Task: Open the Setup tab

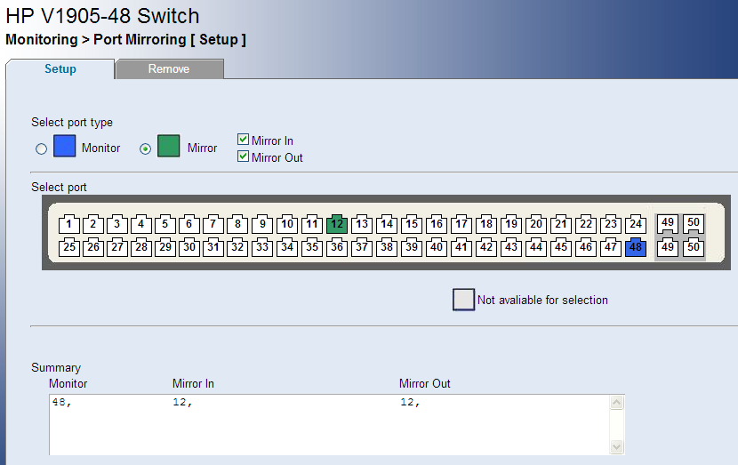Action: coord(60,69)
